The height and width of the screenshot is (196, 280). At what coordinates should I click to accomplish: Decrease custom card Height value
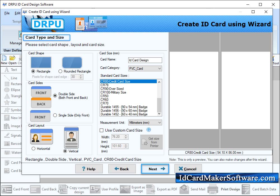click(126, 147)
